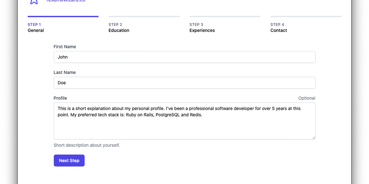
Task: Click the Step 2 progress bar
Action: point(144,17)
